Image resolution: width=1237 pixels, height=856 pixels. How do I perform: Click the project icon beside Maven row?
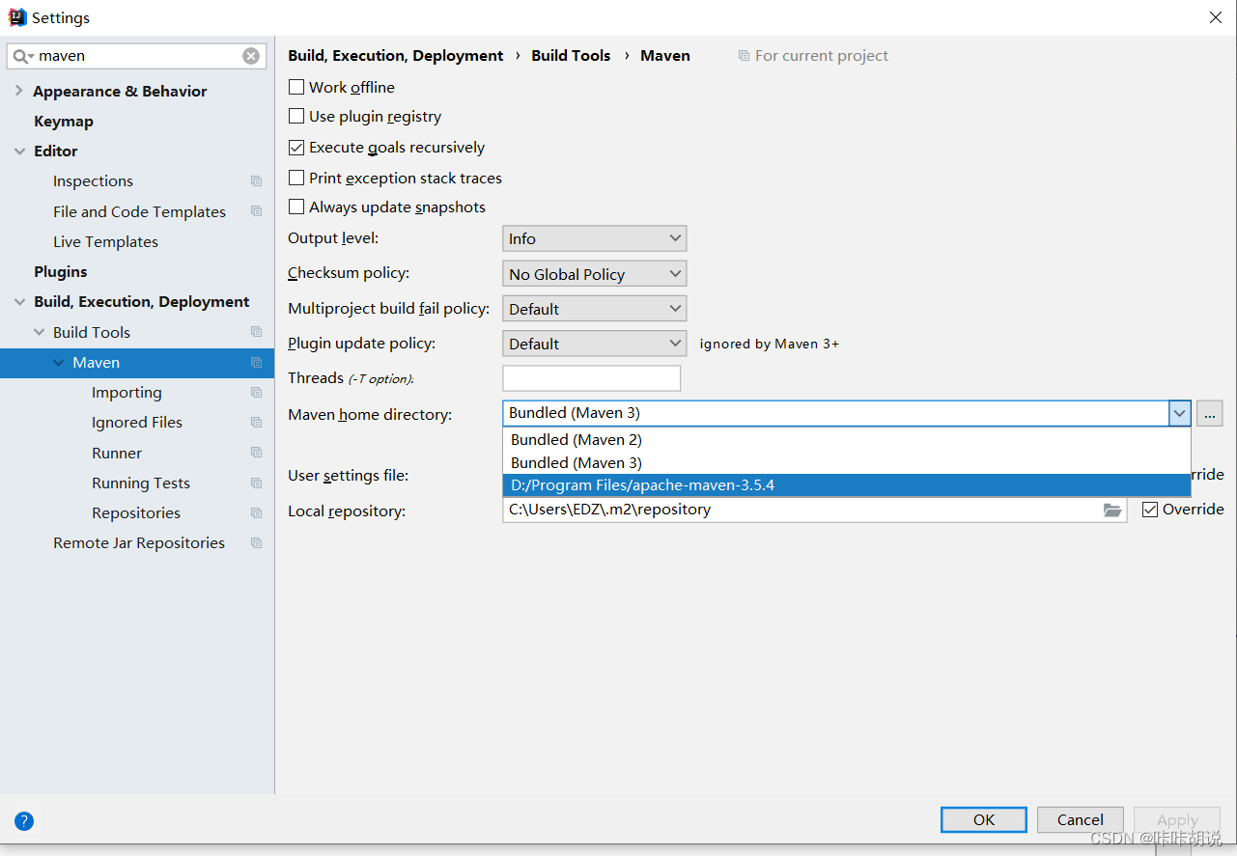tap(256, 363)
